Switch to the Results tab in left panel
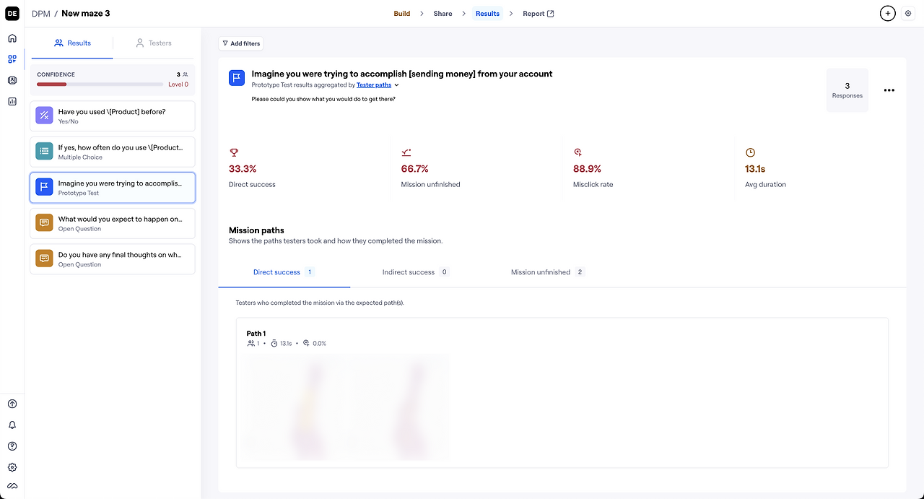 click(72, 43)
